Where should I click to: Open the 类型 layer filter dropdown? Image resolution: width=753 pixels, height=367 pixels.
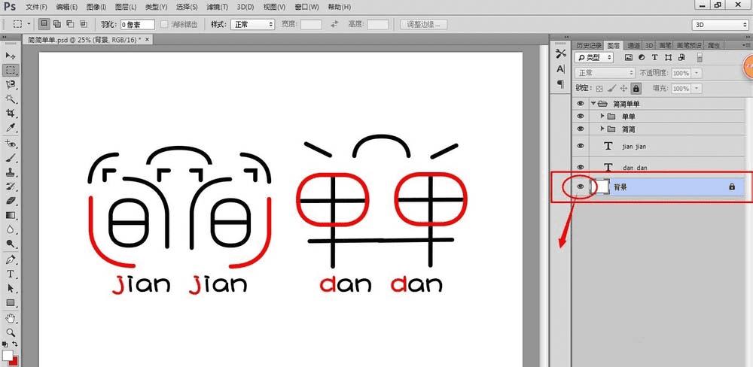[x=594, y=58]
